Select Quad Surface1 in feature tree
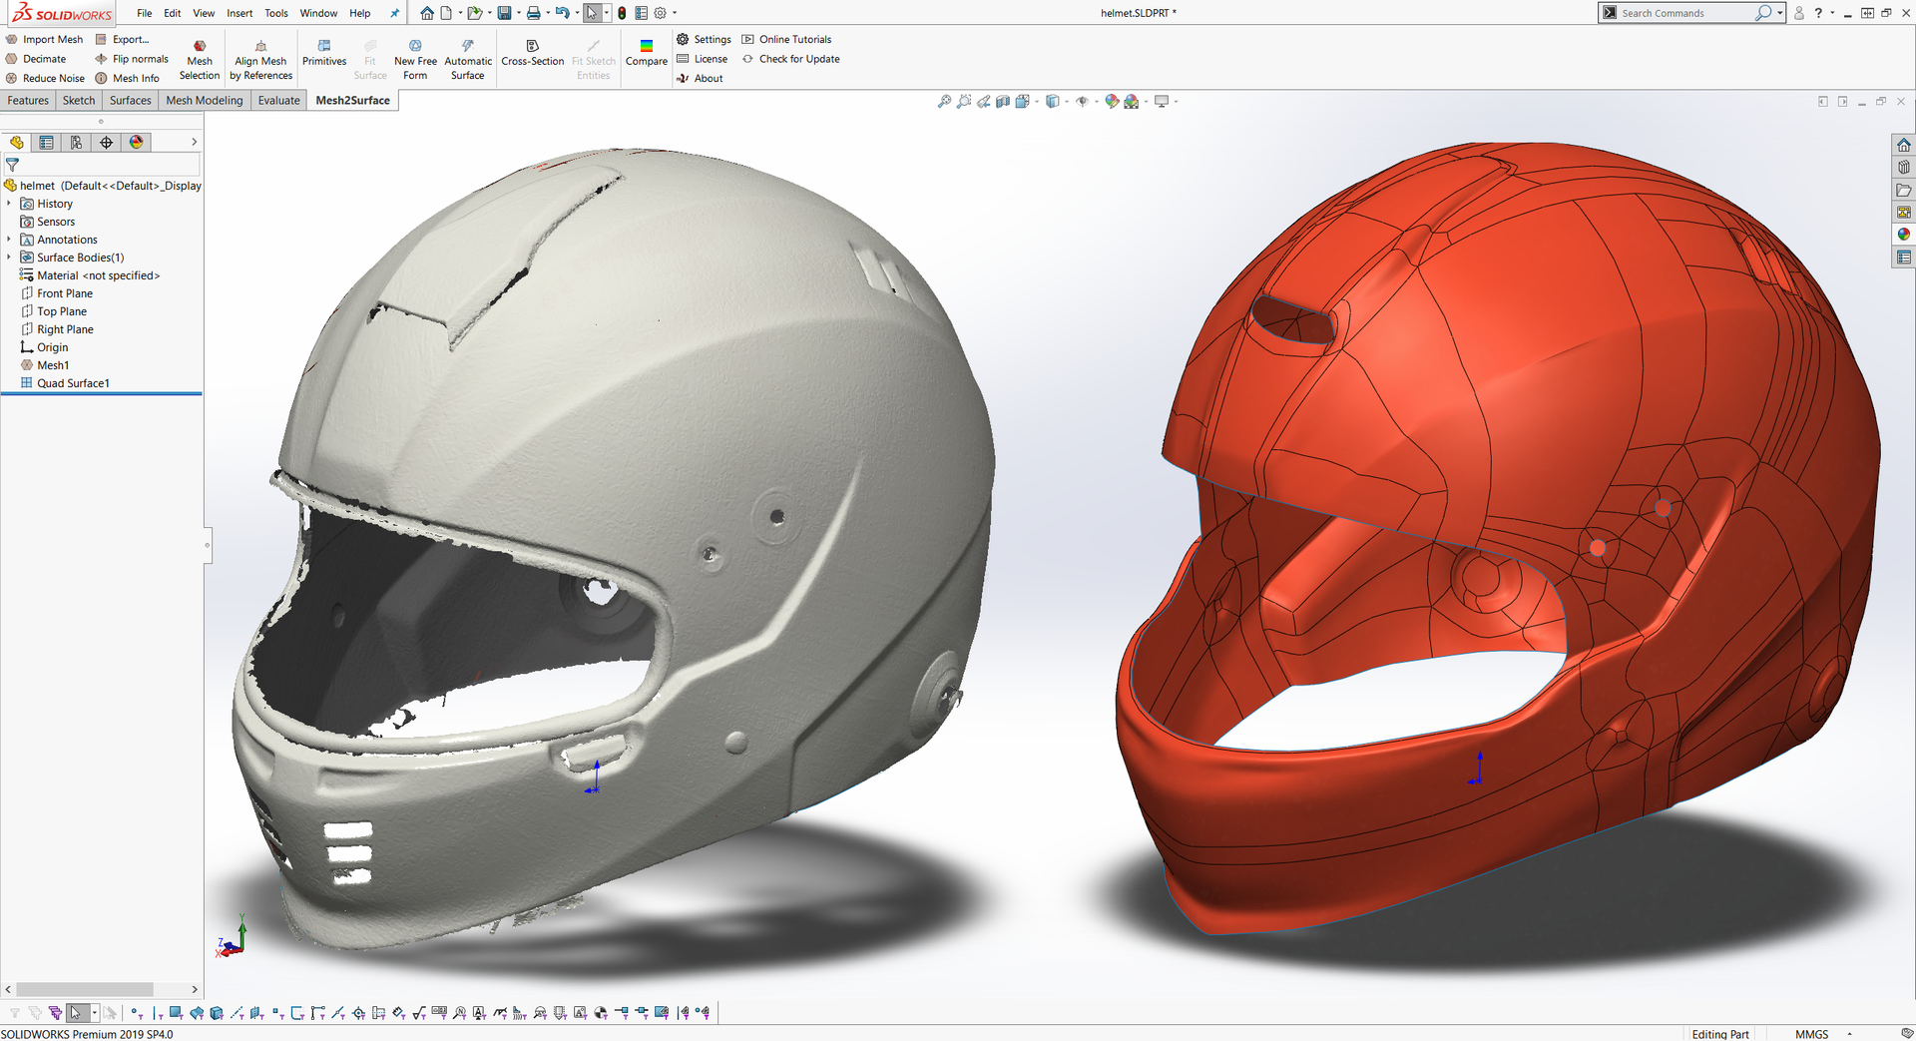Image resolution: width=1916 pixels, height=1041 pixels. [x=73, y=383]
